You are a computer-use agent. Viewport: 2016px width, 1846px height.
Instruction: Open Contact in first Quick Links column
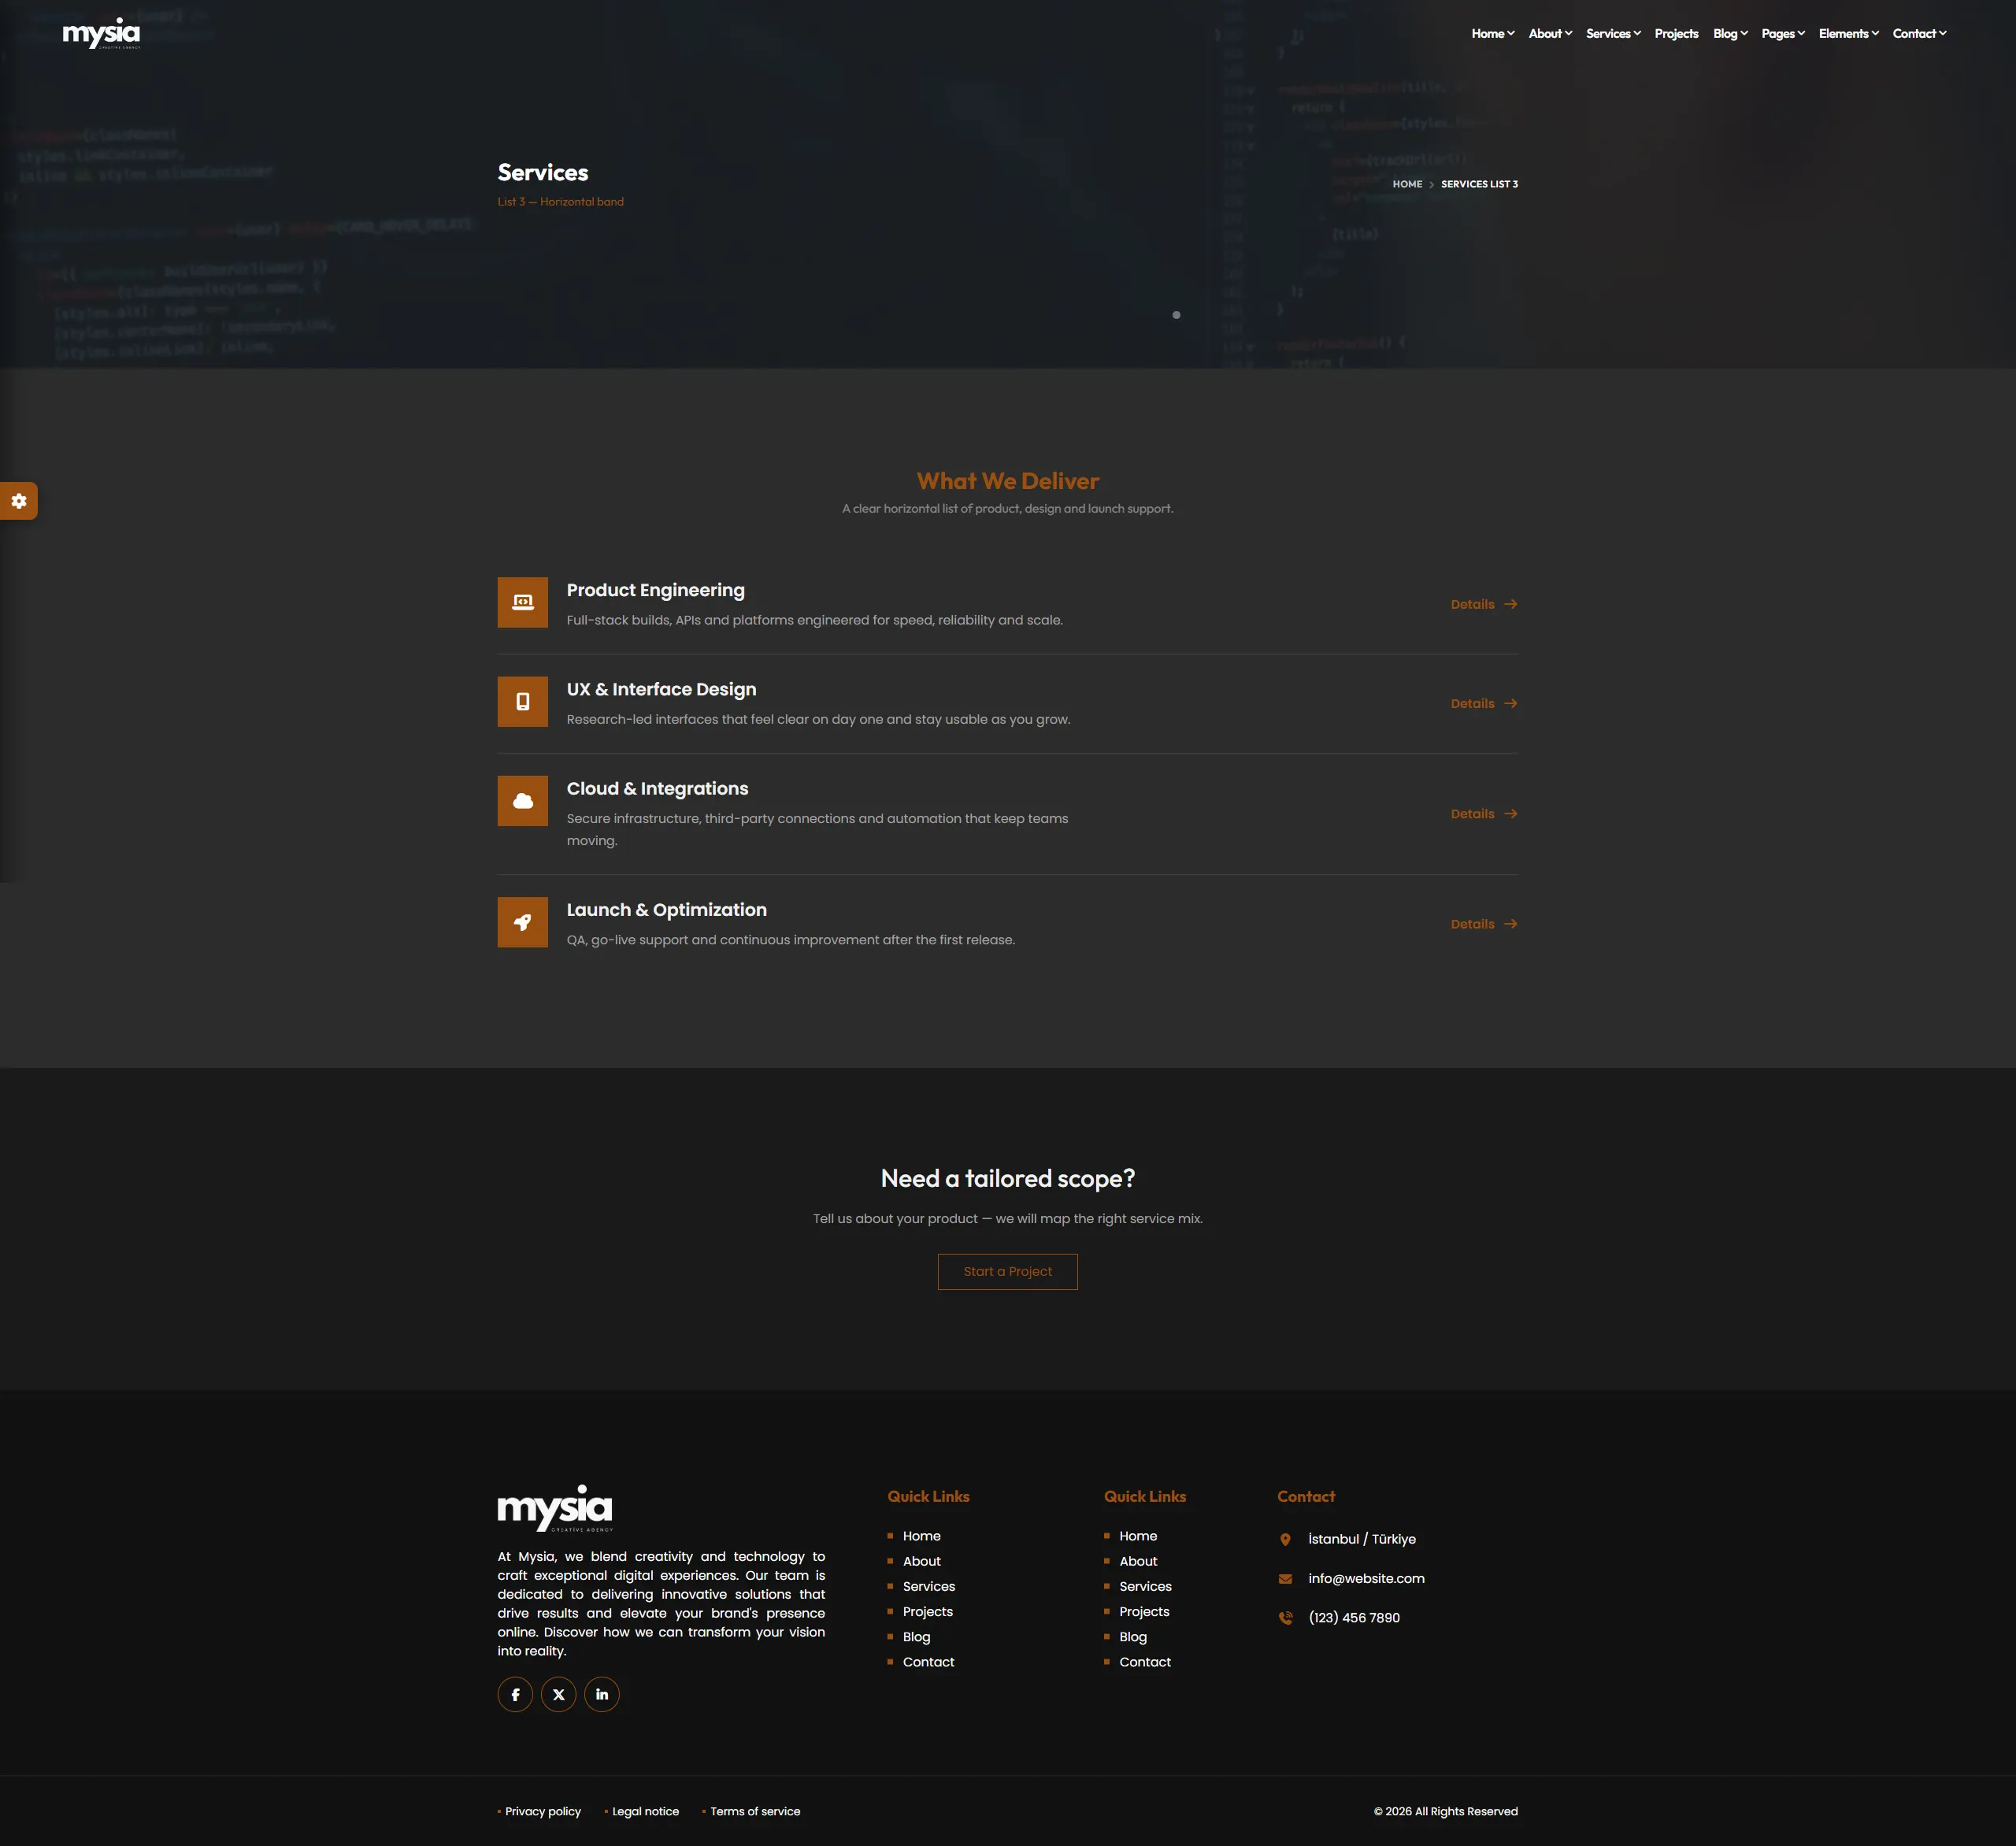click(x=928, y=1661)
